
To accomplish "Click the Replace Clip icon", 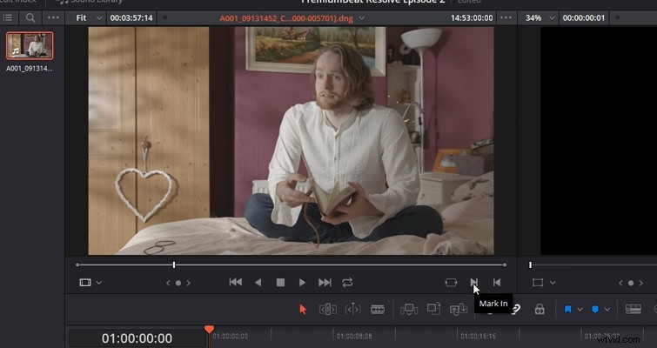I will [459, 310].
